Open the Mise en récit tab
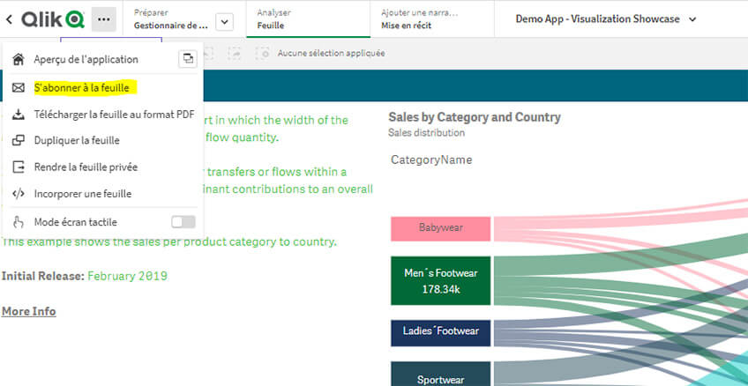 point(431,19)
